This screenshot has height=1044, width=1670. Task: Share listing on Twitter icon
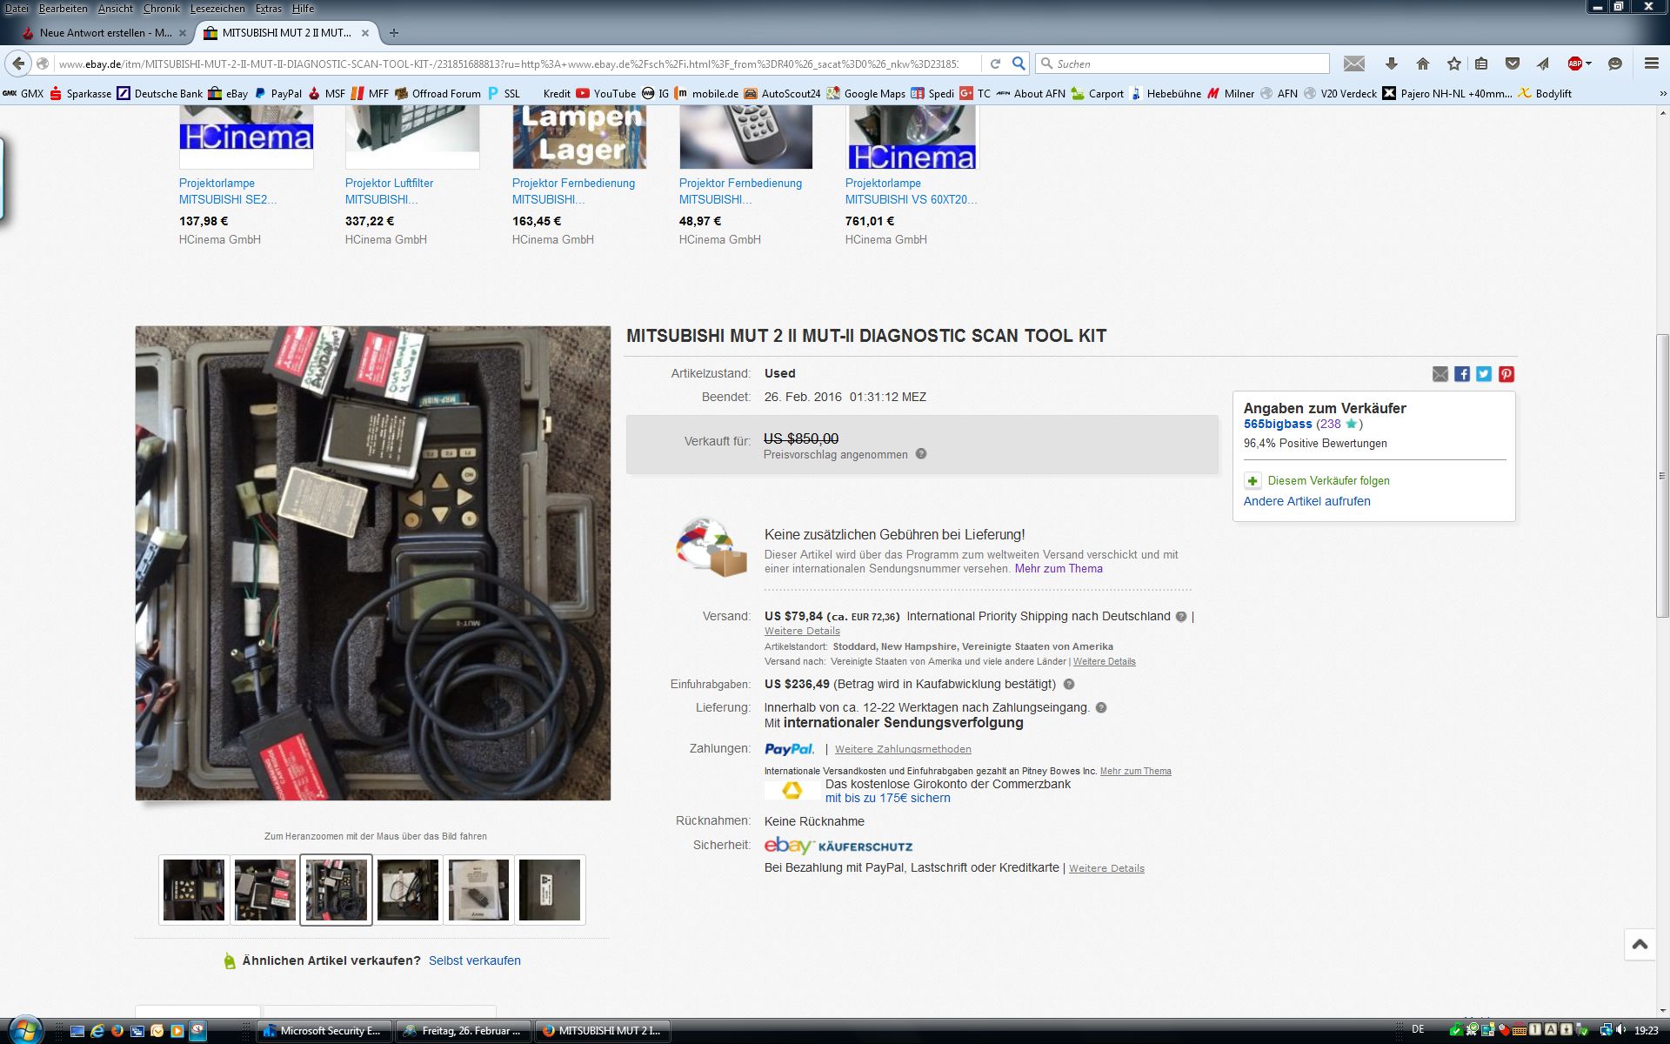click(x=1484, y=374)
